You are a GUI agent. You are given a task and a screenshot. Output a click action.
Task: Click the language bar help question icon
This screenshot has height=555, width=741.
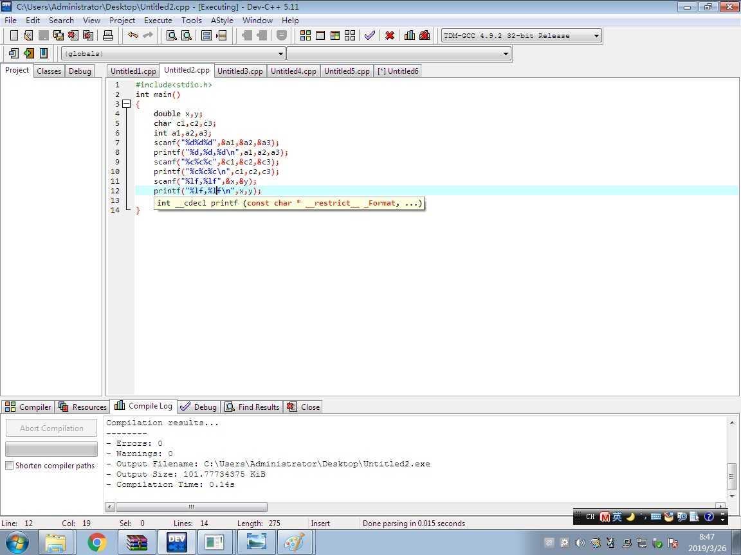[708, 516]
